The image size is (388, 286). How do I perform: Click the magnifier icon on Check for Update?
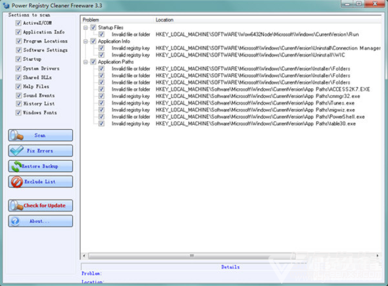[x=17, y=205]
